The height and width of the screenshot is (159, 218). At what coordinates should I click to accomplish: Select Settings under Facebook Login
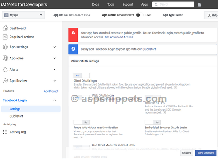(x=31, y=109)
